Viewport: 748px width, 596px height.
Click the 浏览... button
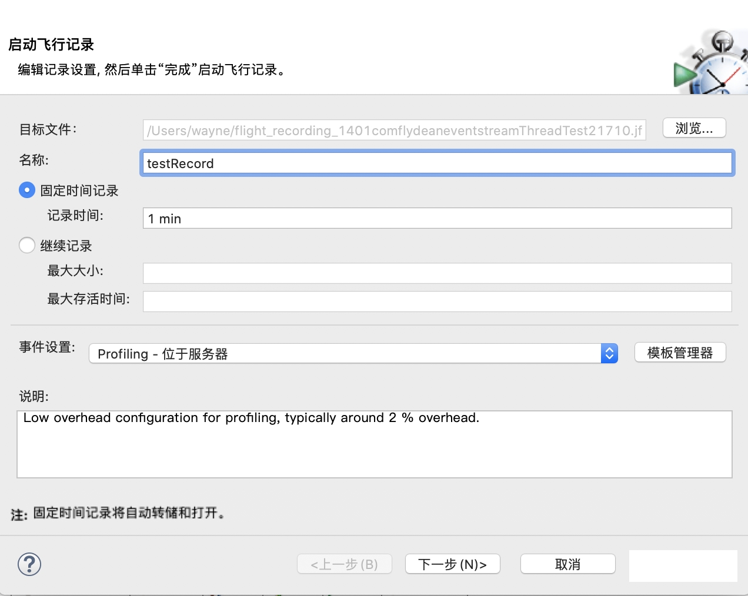point(694,128)
